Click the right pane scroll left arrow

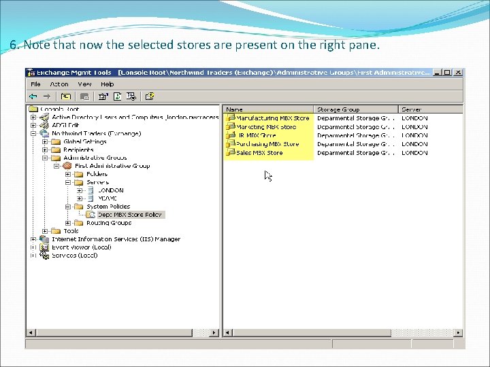pyautogui.click(x=227, y=332)
